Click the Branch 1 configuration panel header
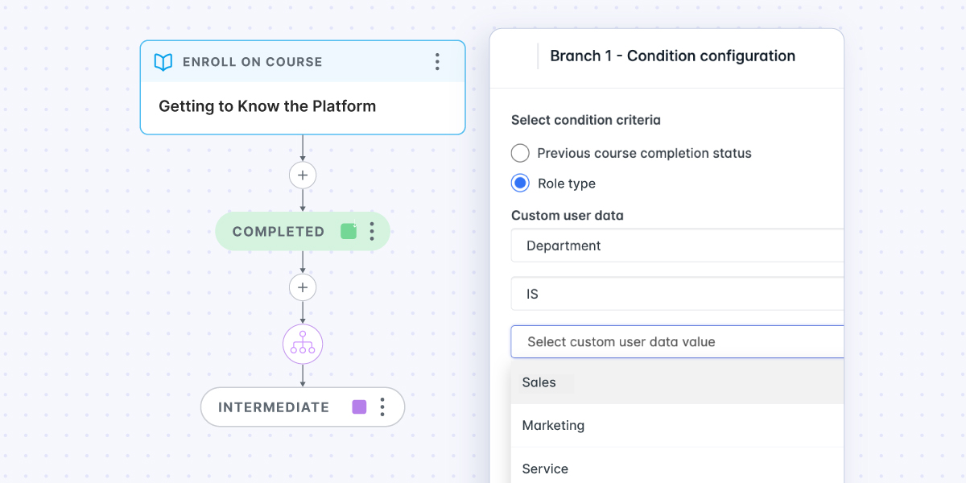Image resolution: width=966 pixels, height=483 pixels. pos(672,56)
